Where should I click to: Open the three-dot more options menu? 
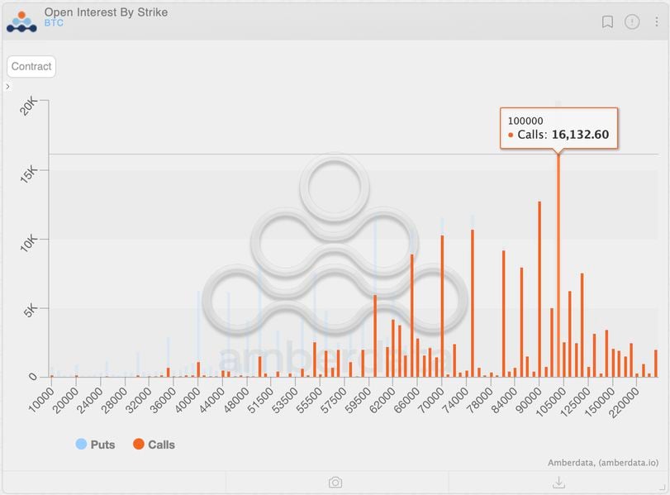click(x=656, y=21)
